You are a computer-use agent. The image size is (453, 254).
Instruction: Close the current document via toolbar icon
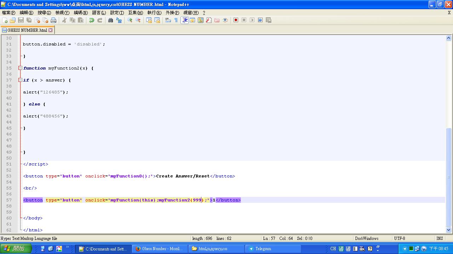pyautogui.click(x=37, y=20)
